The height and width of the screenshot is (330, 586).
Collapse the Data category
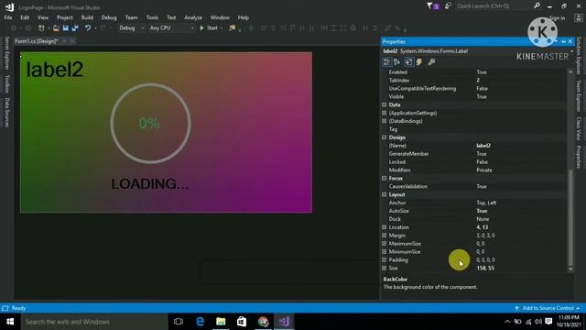[x=385, y=104]
